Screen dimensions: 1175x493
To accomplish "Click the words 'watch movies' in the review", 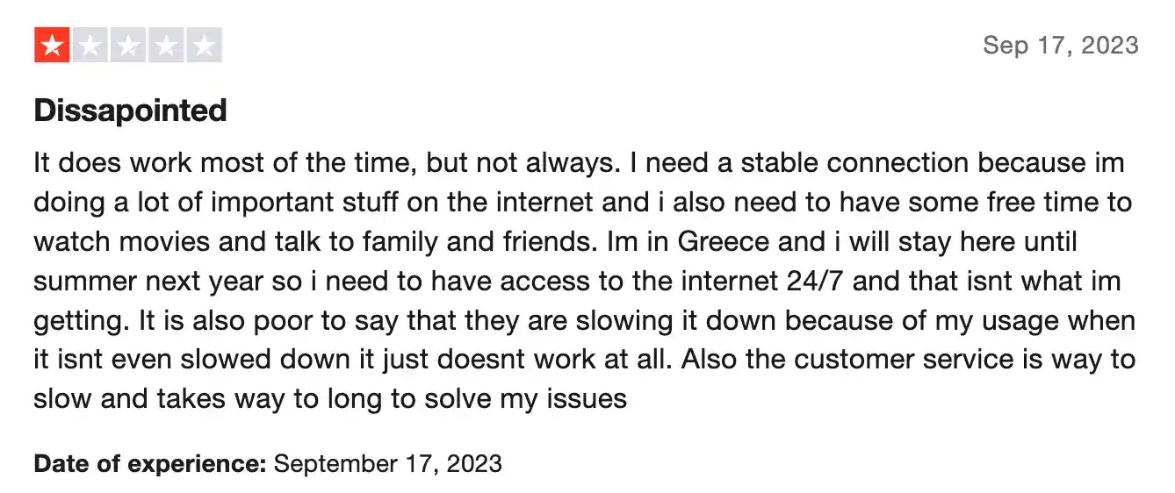I will (x=110, y=241).
